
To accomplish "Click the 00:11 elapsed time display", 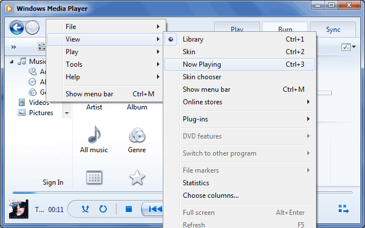I will [56, 210].
